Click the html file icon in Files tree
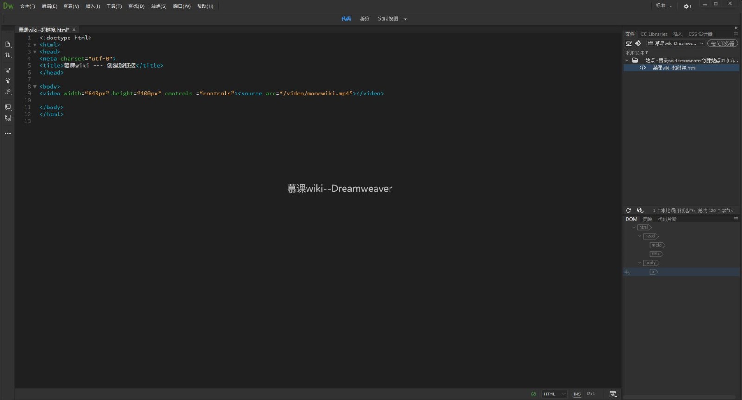Viewport: 742px width, 400px height. pos(642,68)
